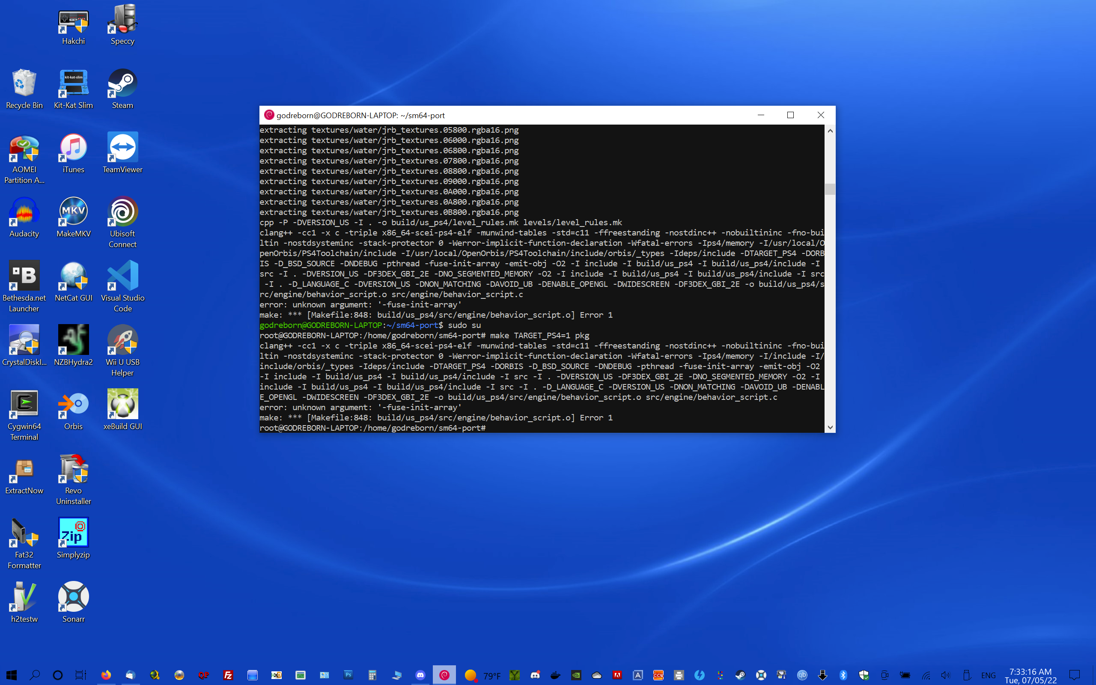Open the Wi-Fi network tray icon

point(926,676)
